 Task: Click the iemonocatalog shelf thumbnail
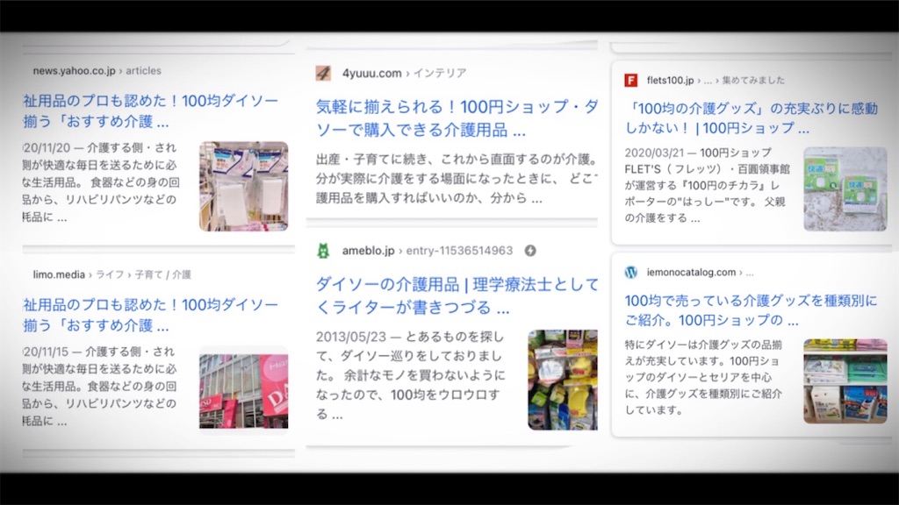(845, 381)
